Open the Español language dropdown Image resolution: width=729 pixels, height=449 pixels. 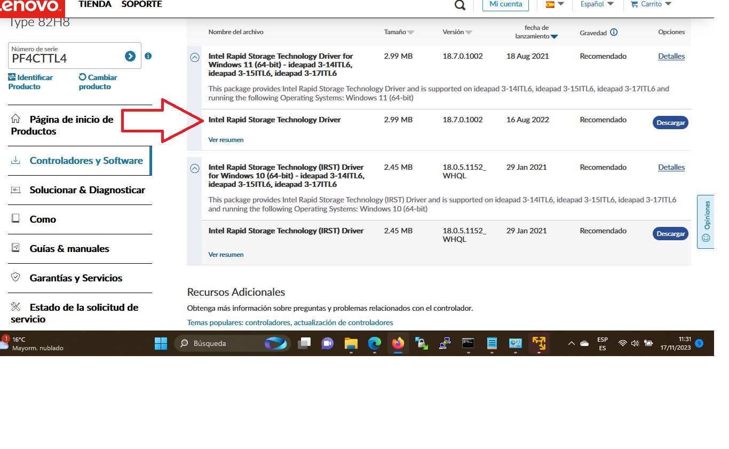pyautogui.click(x=597, y=4)
